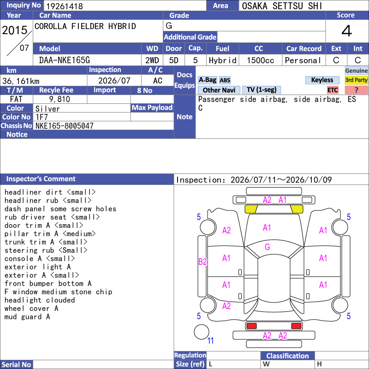369x369 pixels.
Task: Click the 1500cc engine value
Action: pos(261,60)
